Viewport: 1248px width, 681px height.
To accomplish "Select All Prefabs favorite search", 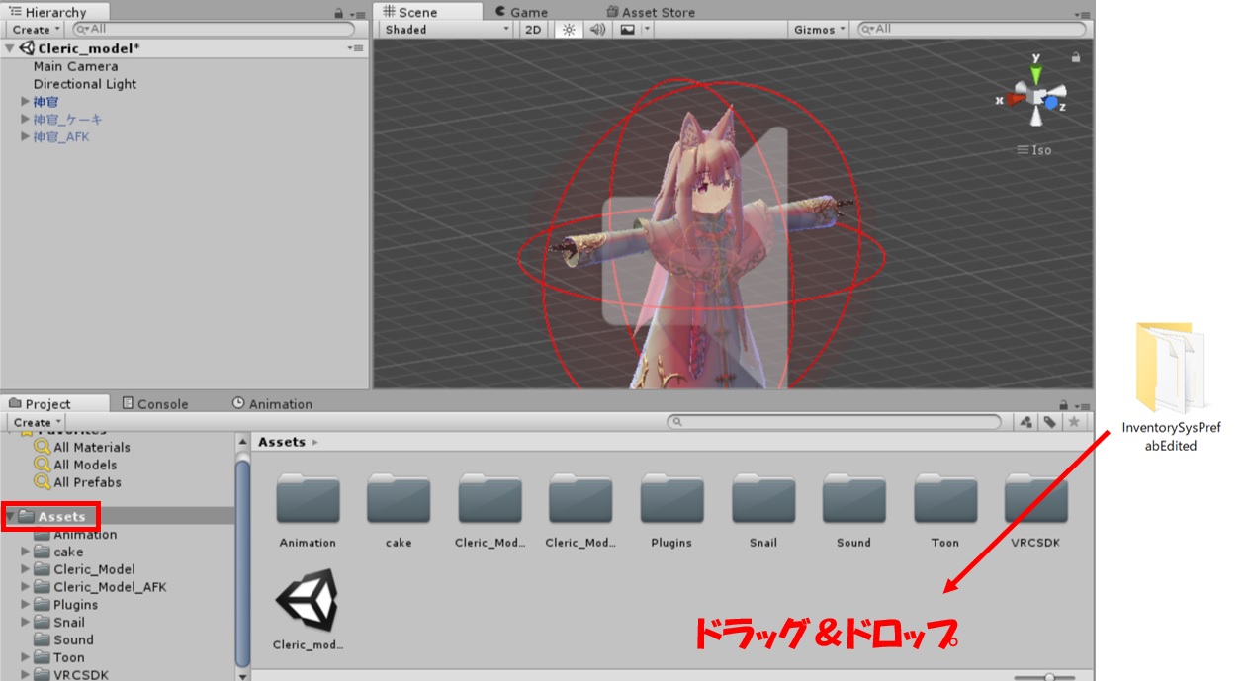I will pos(87,482).
